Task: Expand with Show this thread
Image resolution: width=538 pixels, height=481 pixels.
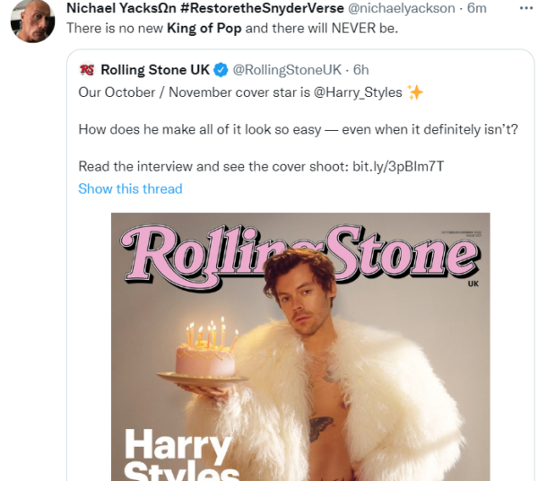Action: [x=130, y=188]
